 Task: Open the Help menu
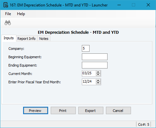[21, 14]
